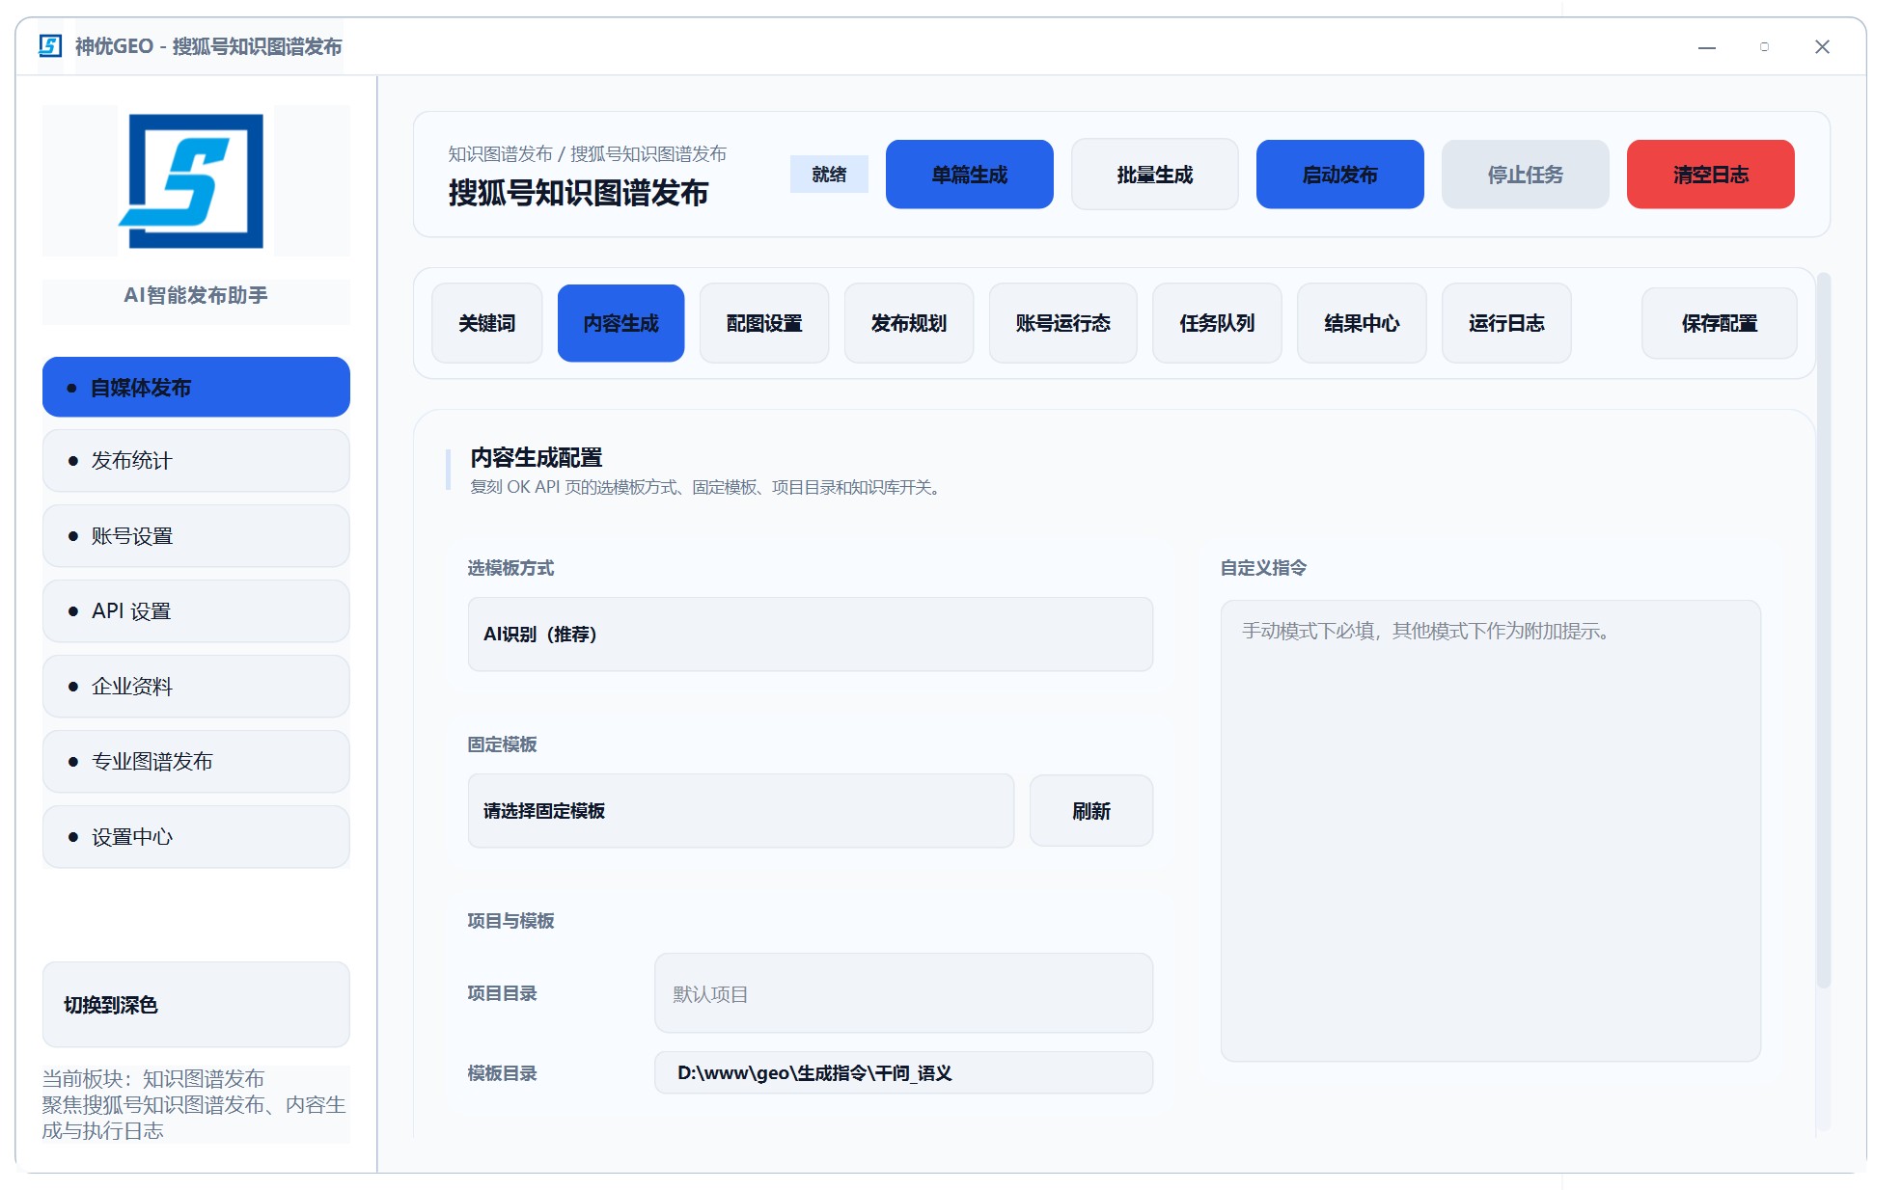Viewport: 1902px width, 1190px height.
Task: Click the vertical scrollbar of content panel
Action: pyautogui.click(x=1823, y=632)
